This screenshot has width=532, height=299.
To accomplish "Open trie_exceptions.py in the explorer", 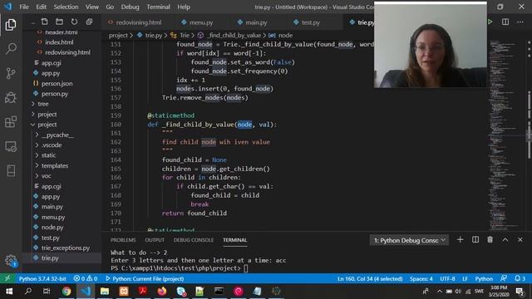I will 65,248.
